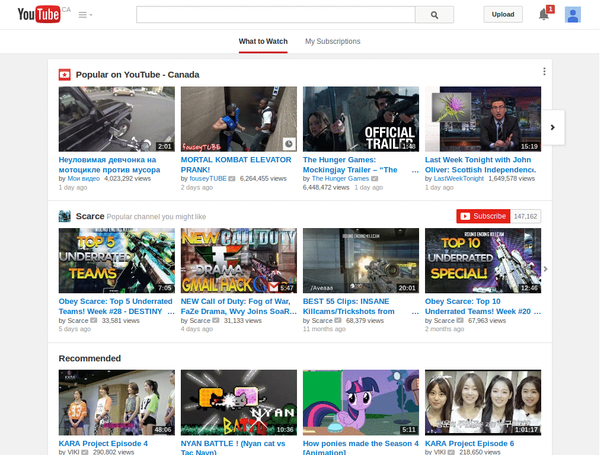Click the 4,023,292 views text
This screenshot has height=455, width=607.
click(127, 179)
